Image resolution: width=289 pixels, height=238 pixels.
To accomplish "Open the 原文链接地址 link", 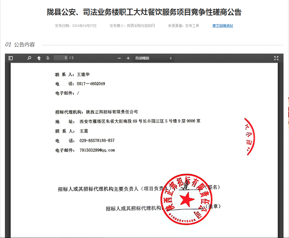I will [x=223, y=26].
